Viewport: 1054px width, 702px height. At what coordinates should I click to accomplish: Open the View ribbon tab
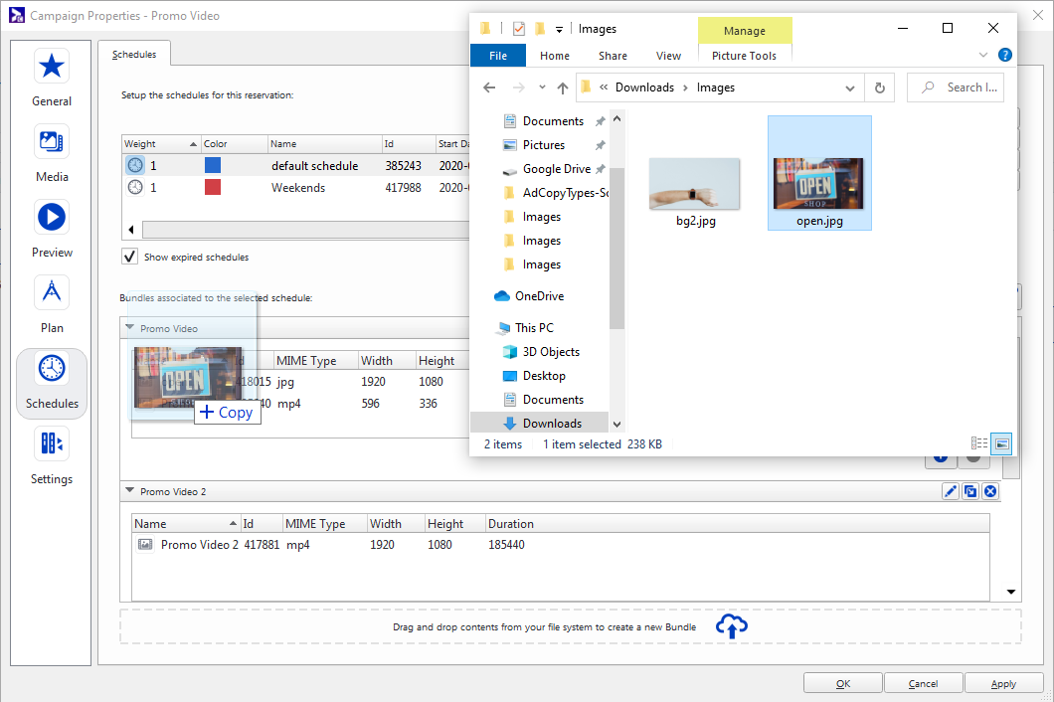point(668,56)
